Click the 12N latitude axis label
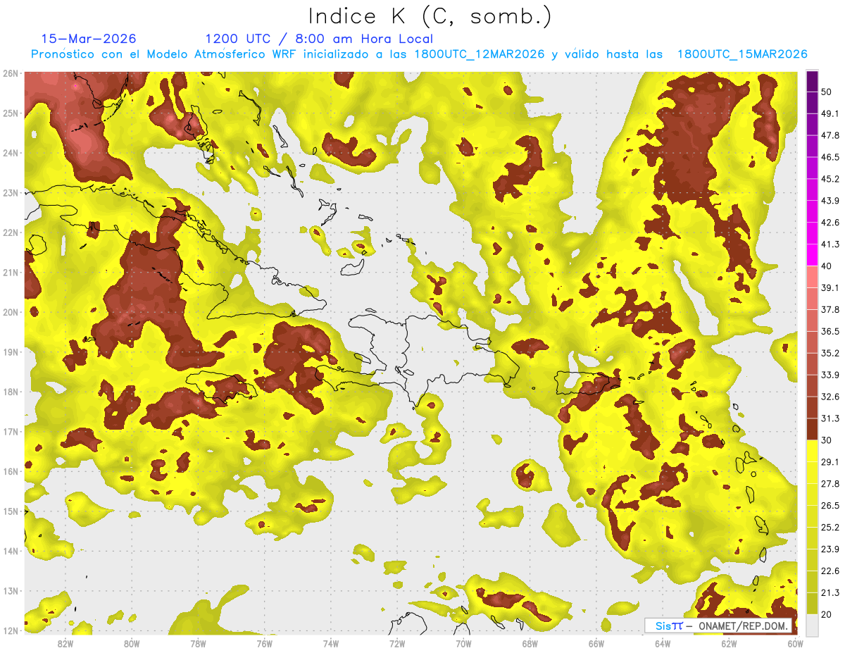Viewport: 845px width, 653px height. click(11, 630)
